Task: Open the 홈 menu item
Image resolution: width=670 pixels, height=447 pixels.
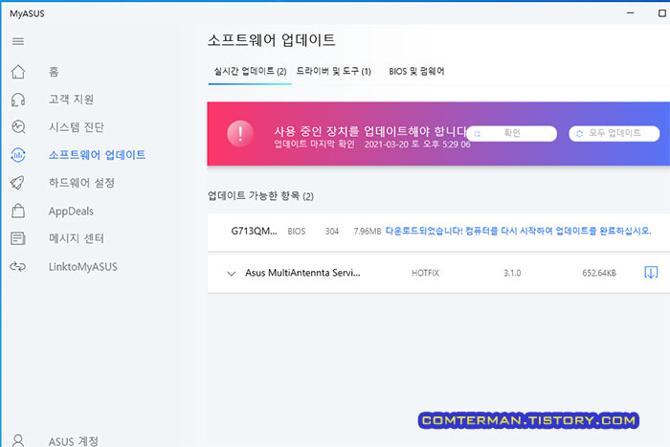Action: (x=54, y=72)
